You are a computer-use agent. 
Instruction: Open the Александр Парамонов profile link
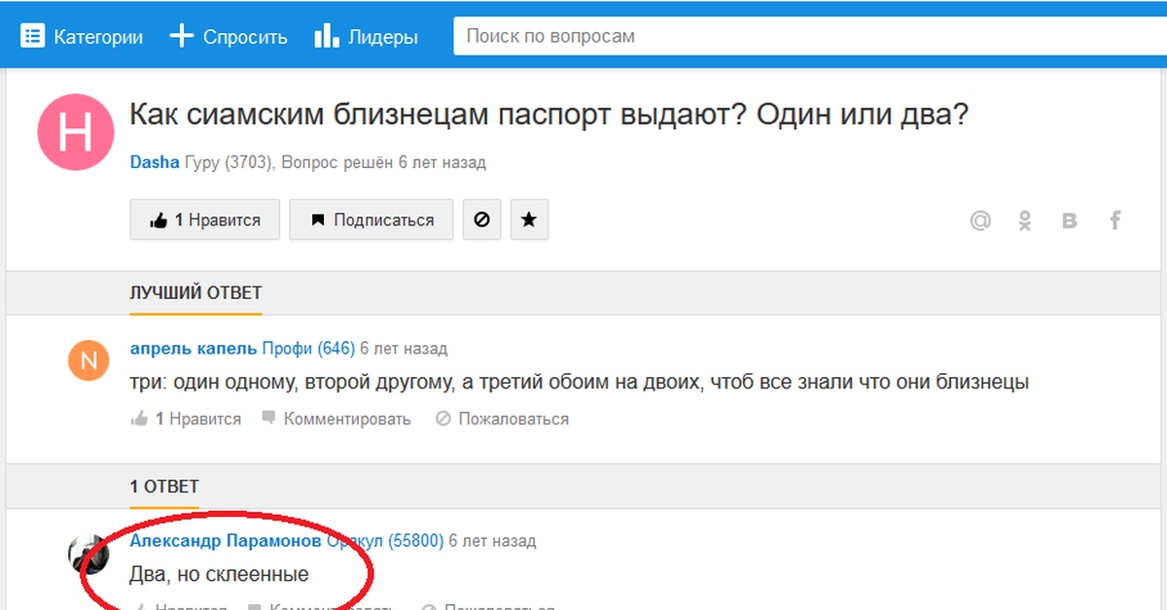coord(226,540)
